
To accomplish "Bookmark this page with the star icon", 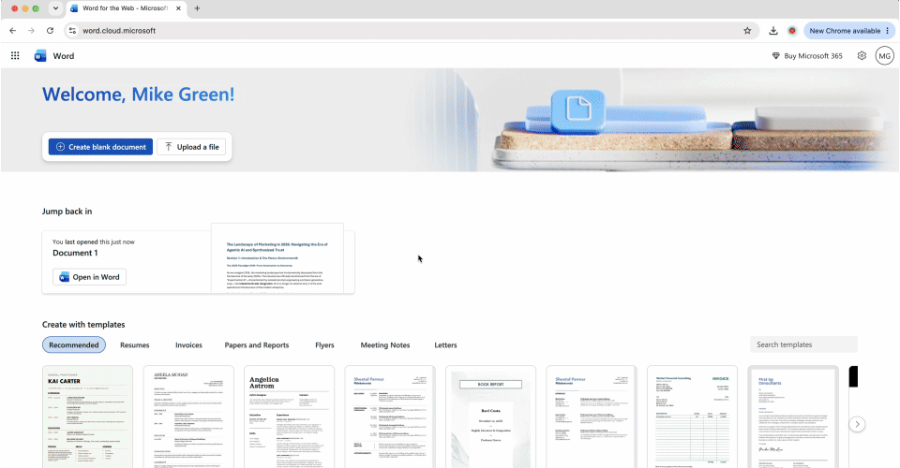I will coord(747,30).
